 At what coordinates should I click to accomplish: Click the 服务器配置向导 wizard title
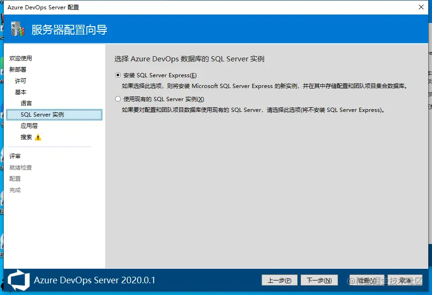click(x=69, y=29)
